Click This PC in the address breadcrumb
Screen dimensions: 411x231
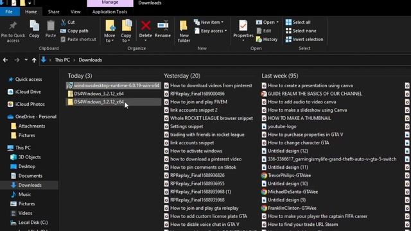[62, 60]
